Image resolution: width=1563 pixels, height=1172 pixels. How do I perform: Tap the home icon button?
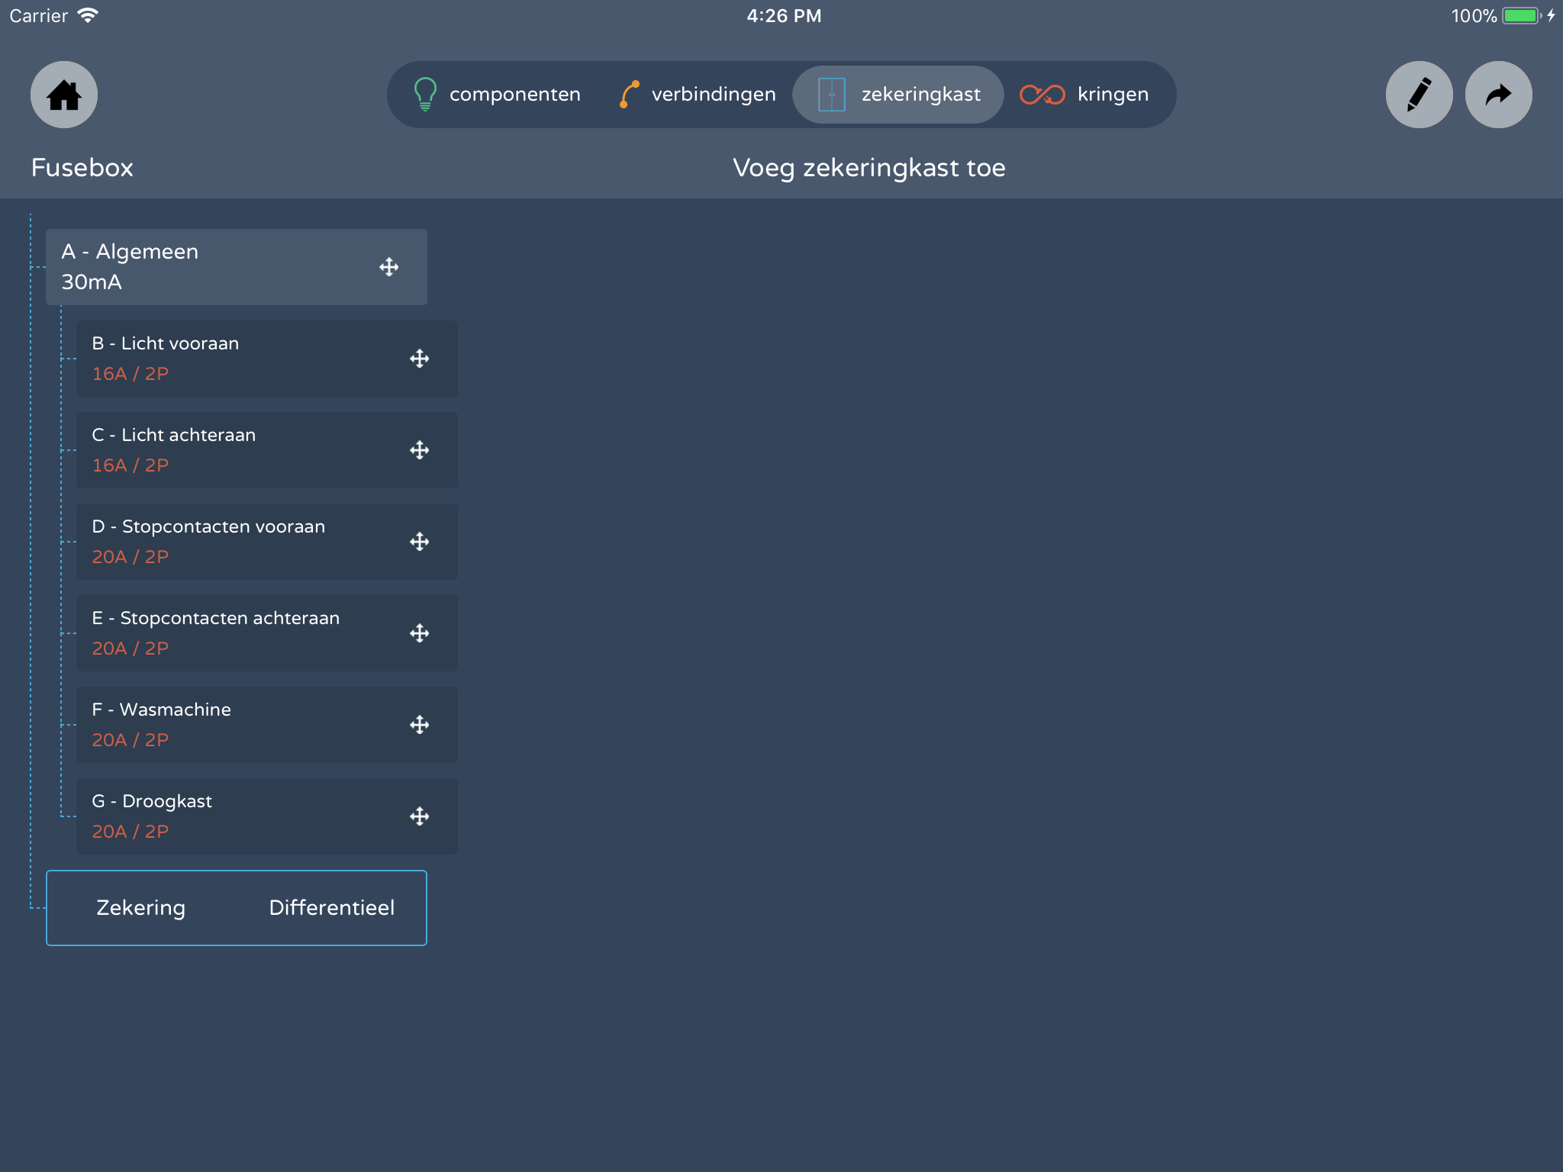click(x=64, y=95)
